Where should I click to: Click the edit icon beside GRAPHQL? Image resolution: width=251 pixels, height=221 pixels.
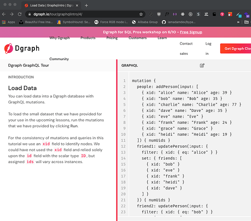coord(202,65)
